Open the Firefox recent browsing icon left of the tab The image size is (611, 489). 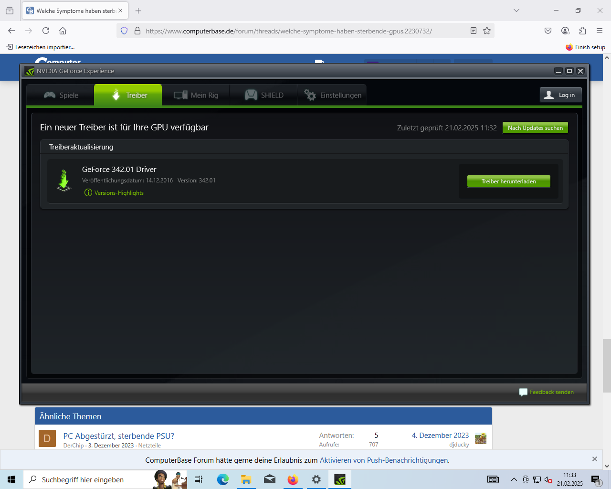tap(10, 11)
